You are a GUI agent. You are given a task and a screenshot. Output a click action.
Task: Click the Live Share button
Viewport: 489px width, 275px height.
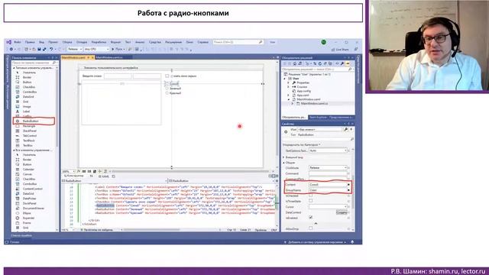pos(340,50)
